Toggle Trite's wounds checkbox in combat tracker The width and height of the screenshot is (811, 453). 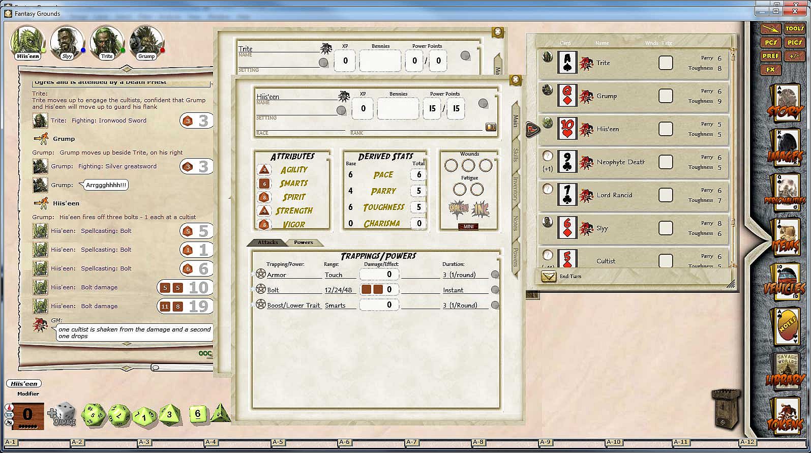(x=666, y=63)
